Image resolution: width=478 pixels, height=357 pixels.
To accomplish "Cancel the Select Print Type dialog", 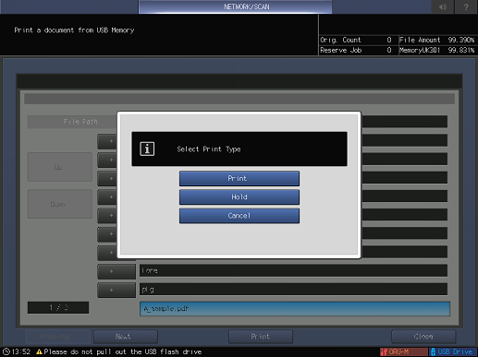I will pos(239,216).
